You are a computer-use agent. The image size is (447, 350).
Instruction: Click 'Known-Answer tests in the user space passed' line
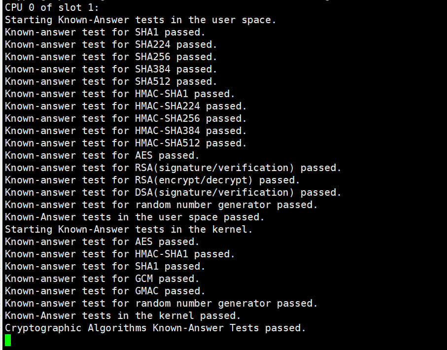click(x=135, y=217)
